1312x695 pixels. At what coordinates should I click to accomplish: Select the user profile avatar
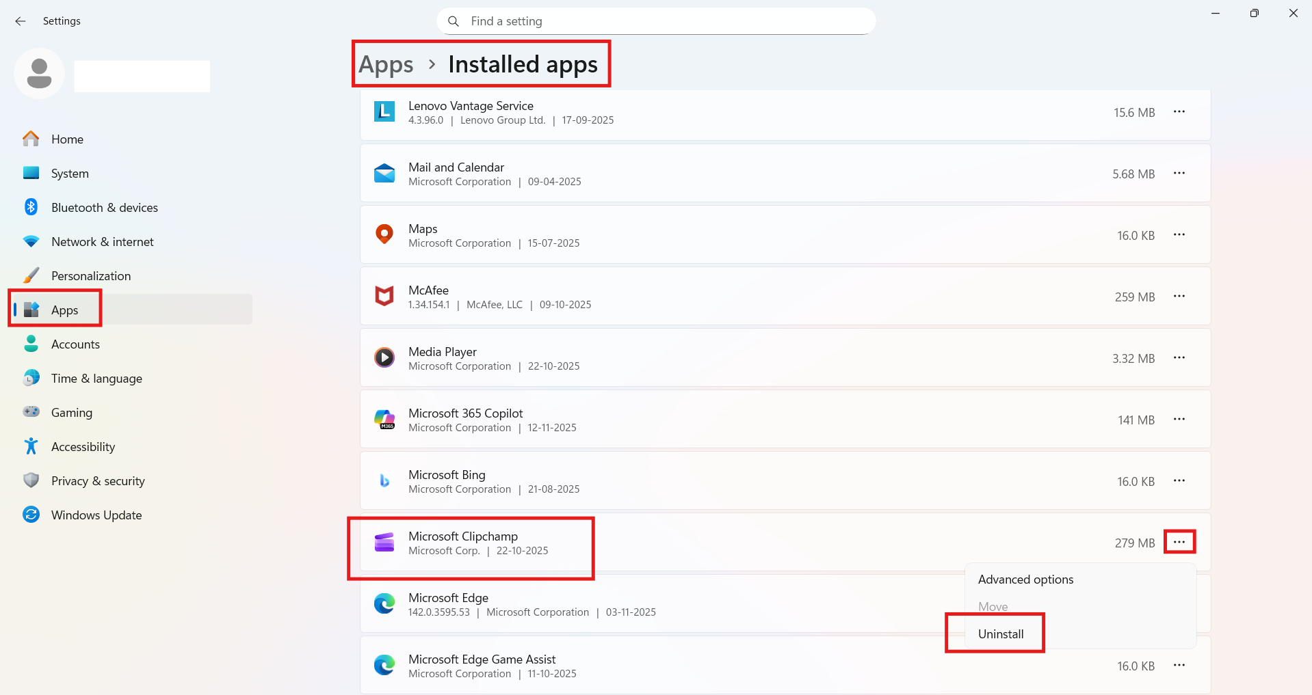(39, 73)
